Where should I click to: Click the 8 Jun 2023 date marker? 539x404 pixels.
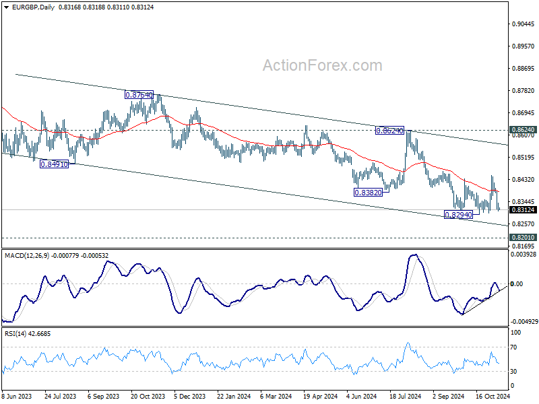16,396
